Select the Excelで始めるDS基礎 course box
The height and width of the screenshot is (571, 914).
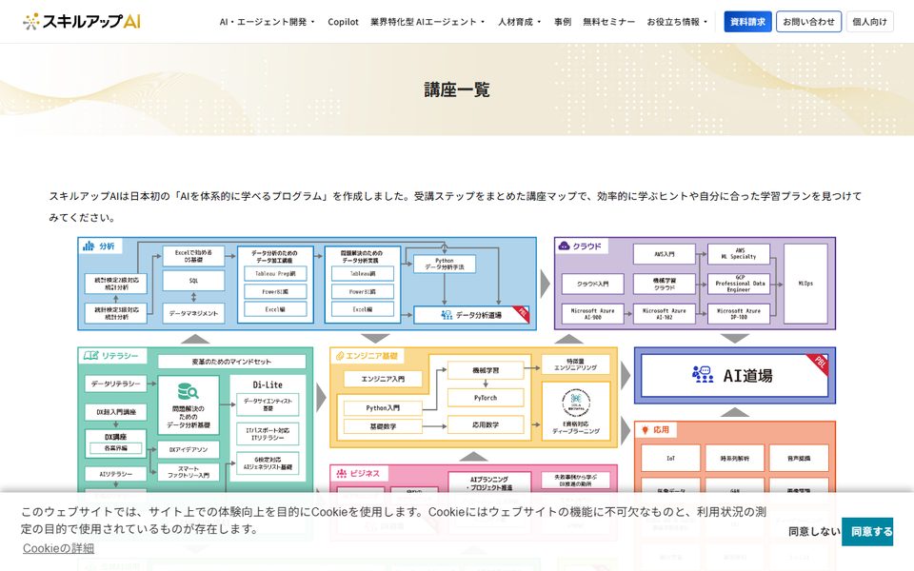(x=193, y=256)
